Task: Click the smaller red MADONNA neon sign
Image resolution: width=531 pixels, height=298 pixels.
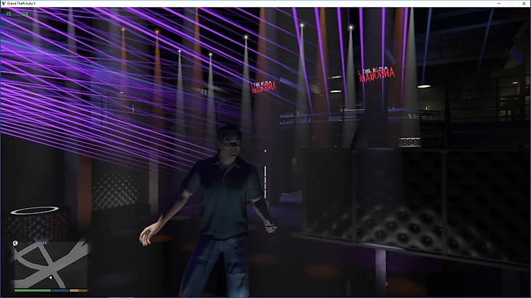Action: 263,87
